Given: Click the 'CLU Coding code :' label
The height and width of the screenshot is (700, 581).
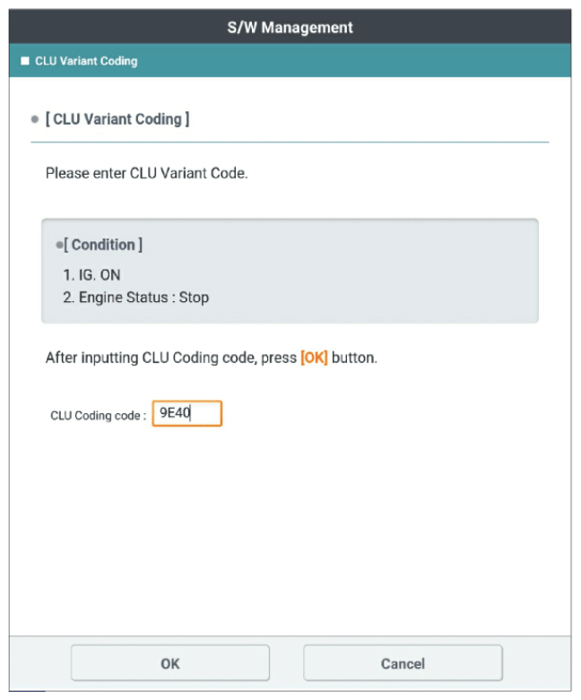Looking at the screenshot, I should coord(99,416).
